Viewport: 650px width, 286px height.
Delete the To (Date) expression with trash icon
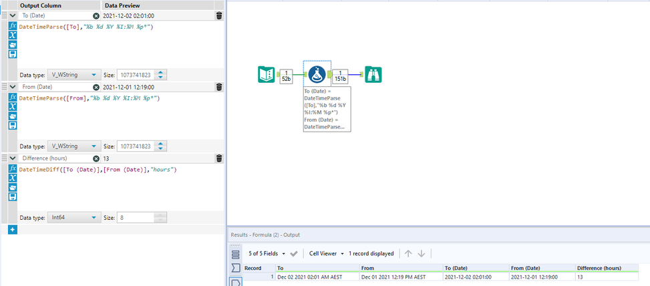tap(219, 16)
